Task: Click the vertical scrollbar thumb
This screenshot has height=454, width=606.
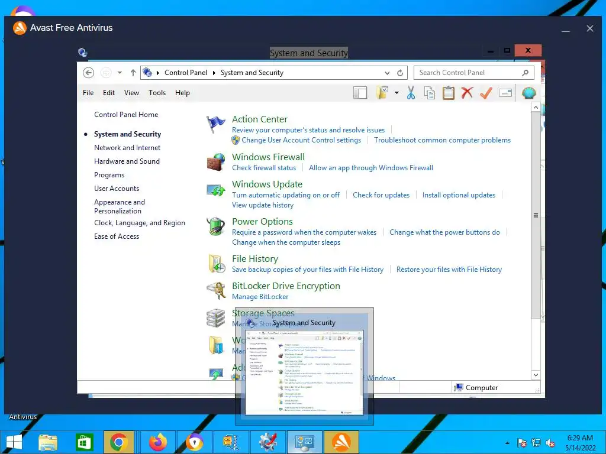Action: [536, 215]
